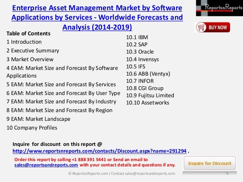243x182 pixels.
Task: Select "4 EAM: Market Size and Forecast By Software" line
Action: click(x=62, y=68)
